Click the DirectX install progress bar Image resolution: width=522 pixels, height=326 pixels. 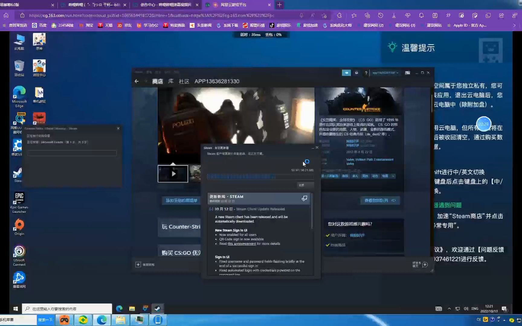[72, 153]
